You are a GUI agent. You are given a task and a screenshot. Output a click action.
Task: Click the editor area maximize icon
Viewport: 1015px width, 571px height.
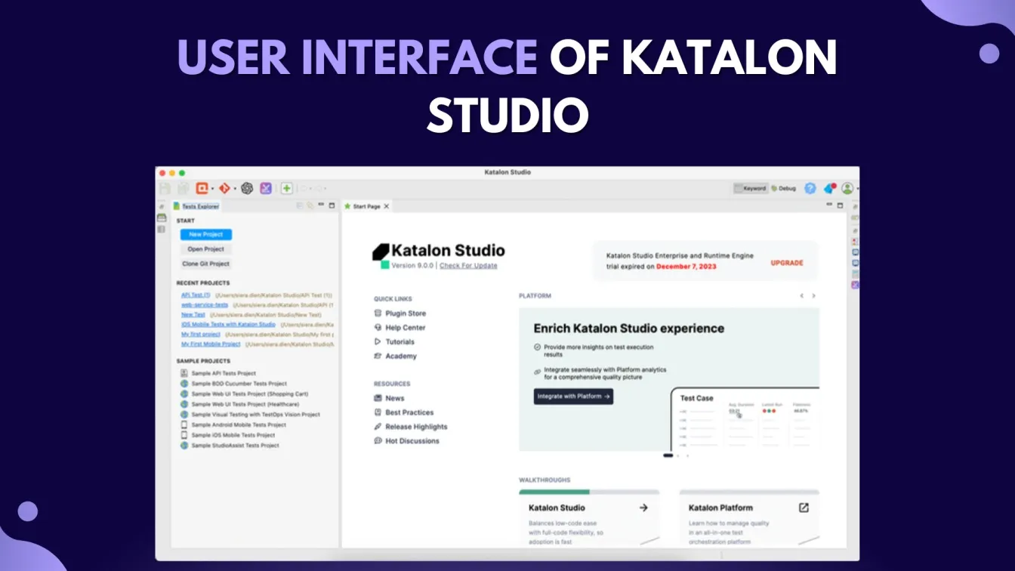[840, 205]
